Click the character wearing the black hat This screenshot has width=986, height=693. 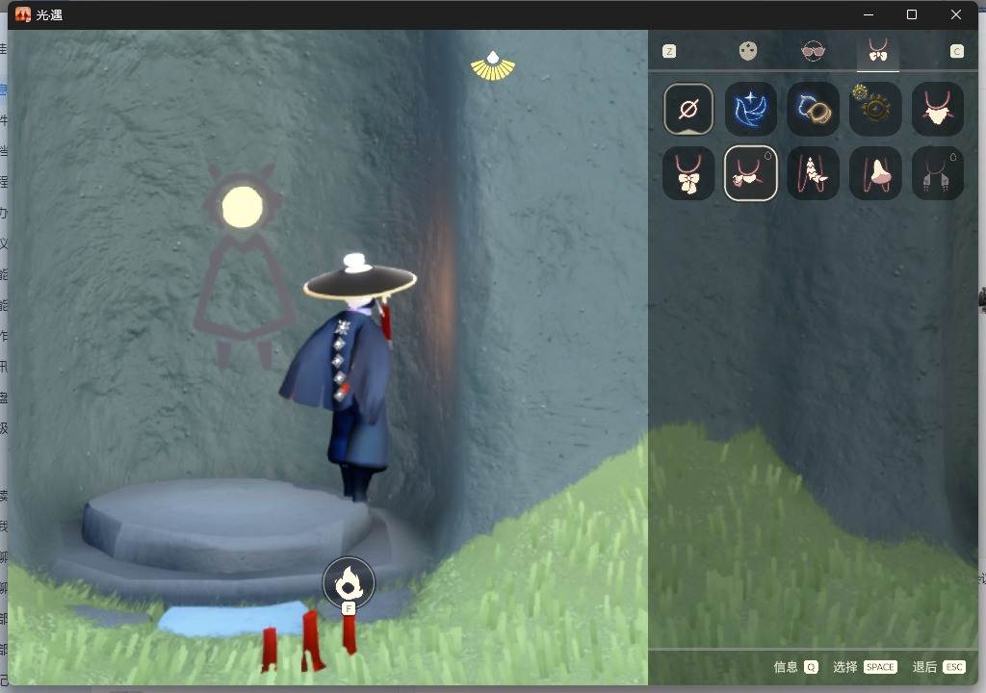click(350, 376)
